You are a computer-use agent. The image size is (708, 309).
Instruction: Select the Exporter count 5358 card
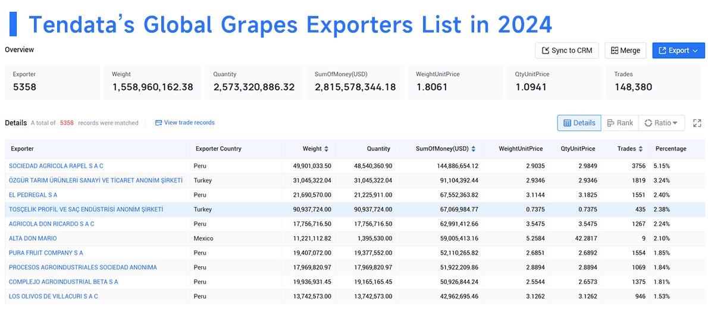point(52,82)
